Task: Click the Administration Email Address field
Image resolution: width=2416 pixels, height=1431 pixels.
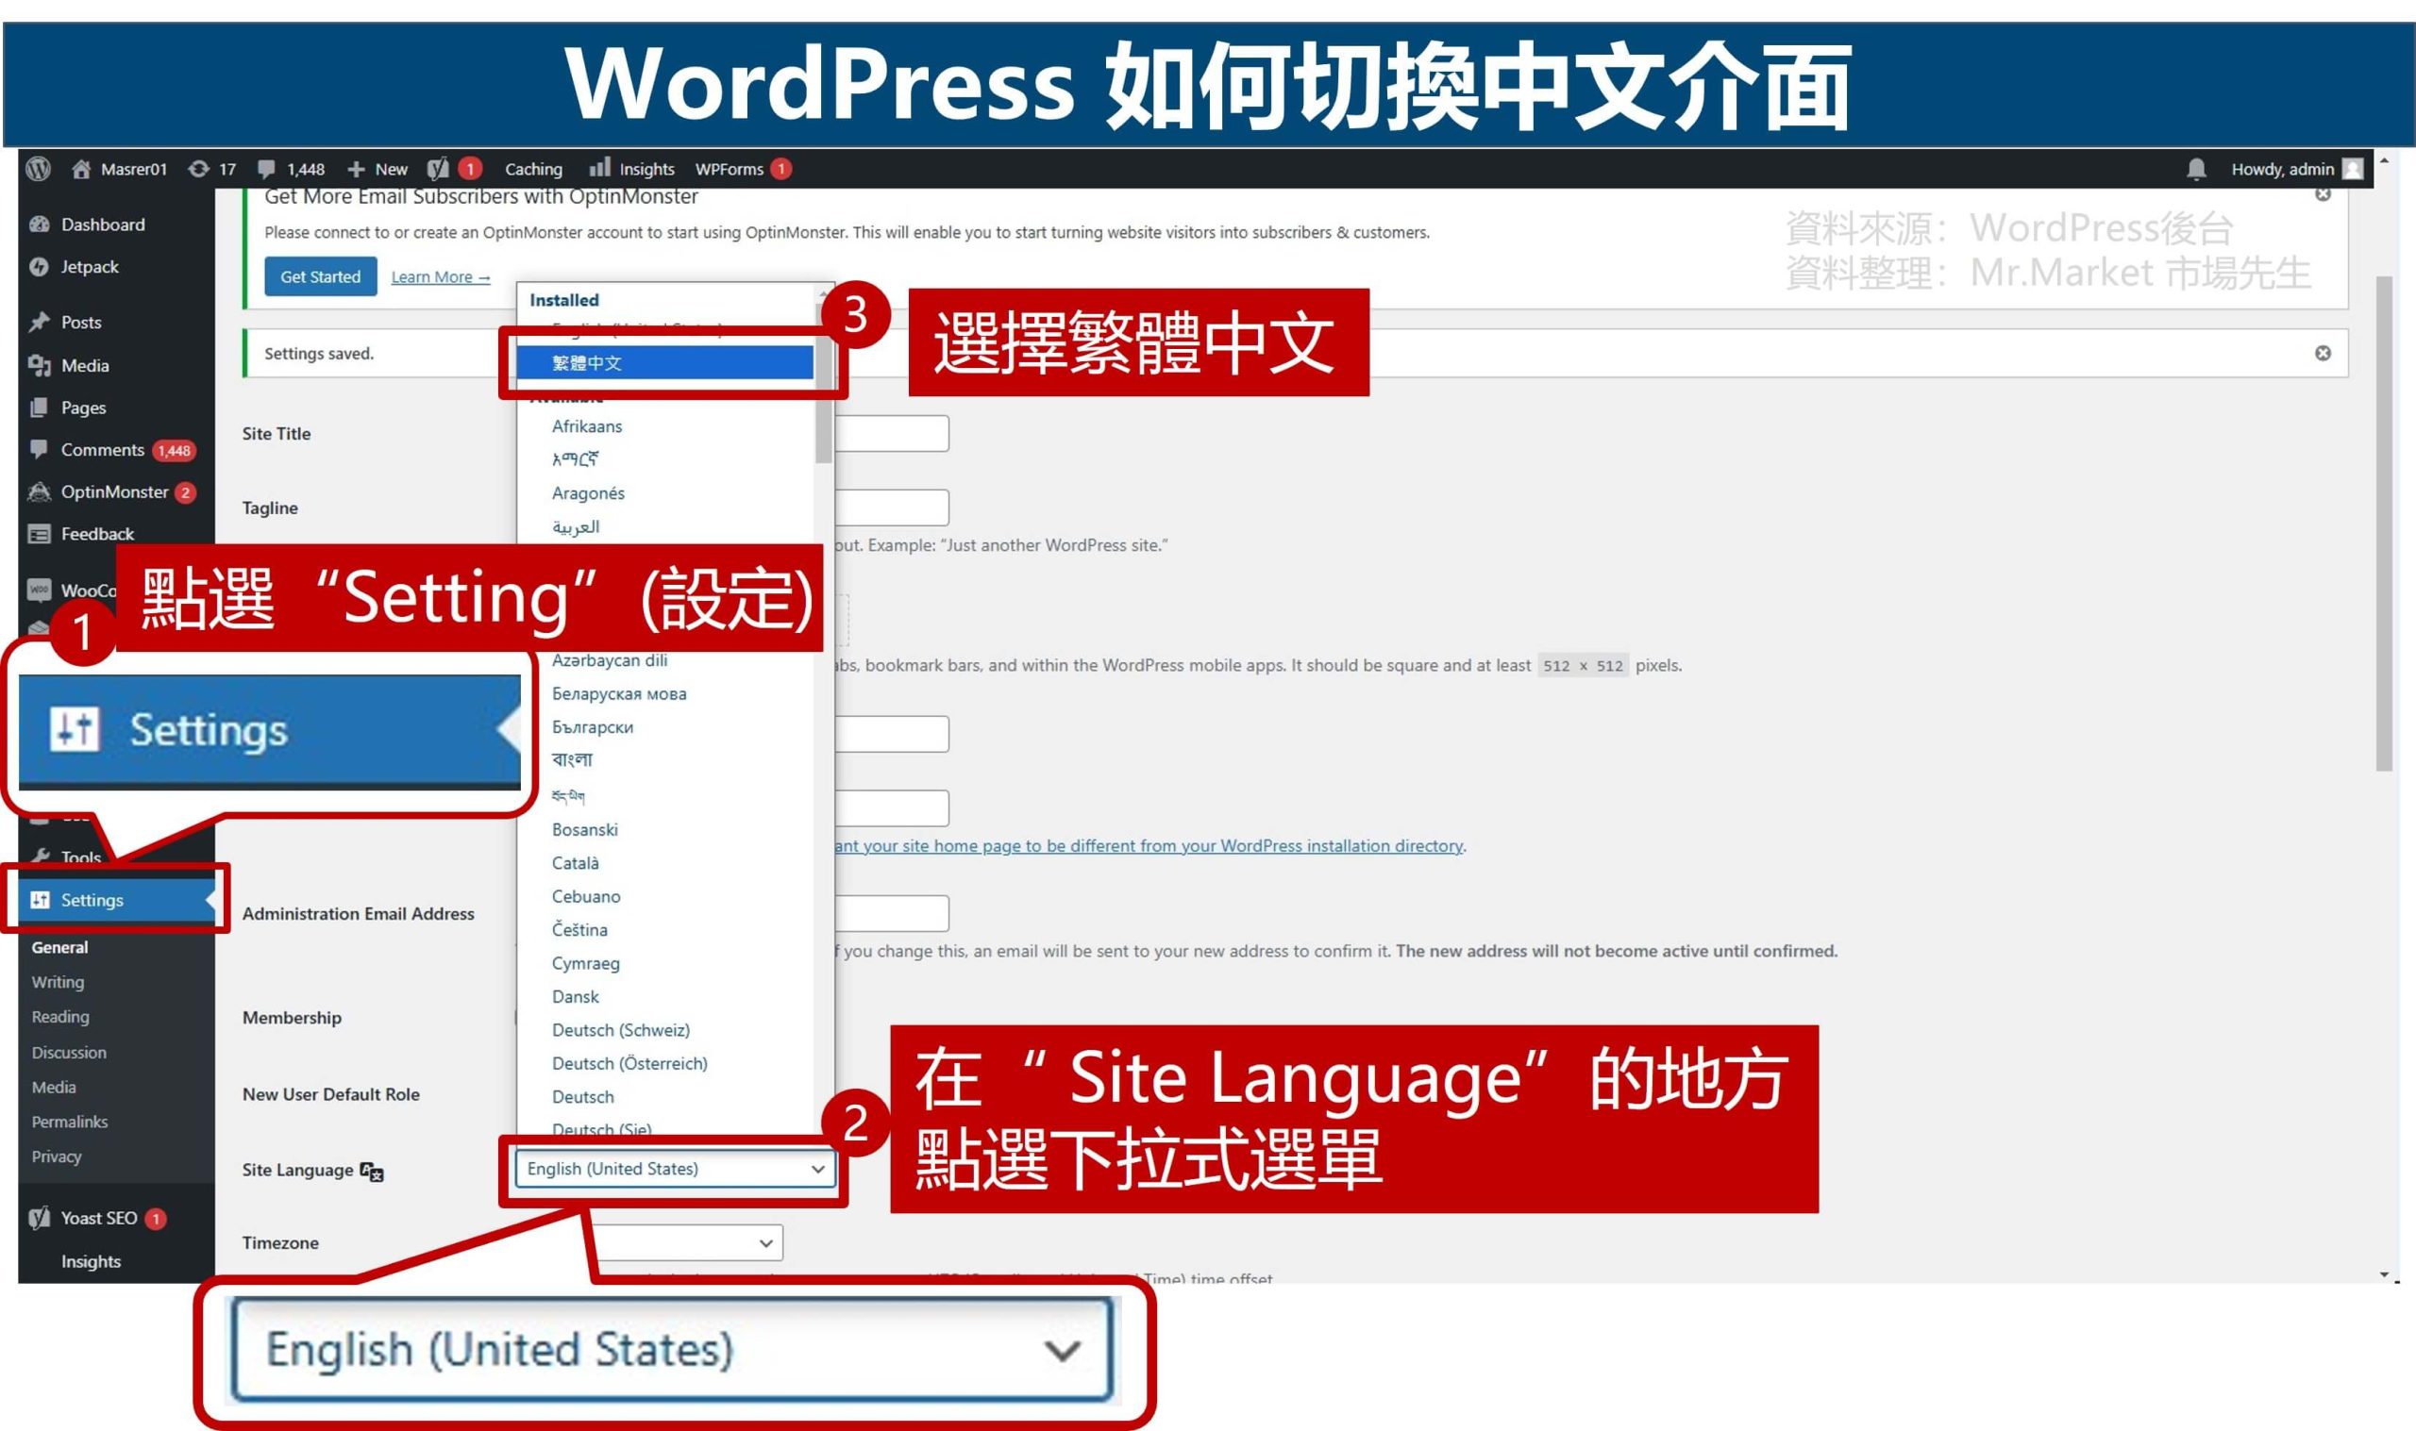Action: pos(891,913)
